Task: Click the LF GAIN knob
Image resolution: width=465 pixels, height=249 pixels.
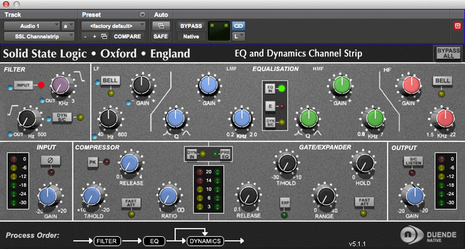Action: [142, 85]
